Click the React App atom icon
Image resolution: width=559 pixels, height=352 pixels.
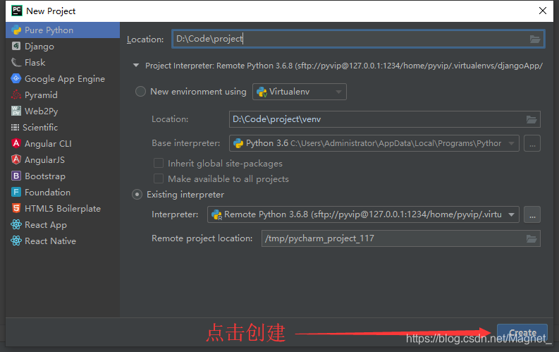tap(16, 224)
